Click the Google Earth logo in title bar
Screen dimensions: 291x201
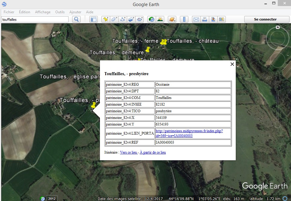pos(4,4)
